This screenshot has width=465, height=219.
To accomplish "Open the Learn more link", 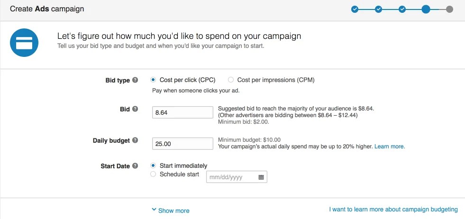I will click(x=390, y=146).
